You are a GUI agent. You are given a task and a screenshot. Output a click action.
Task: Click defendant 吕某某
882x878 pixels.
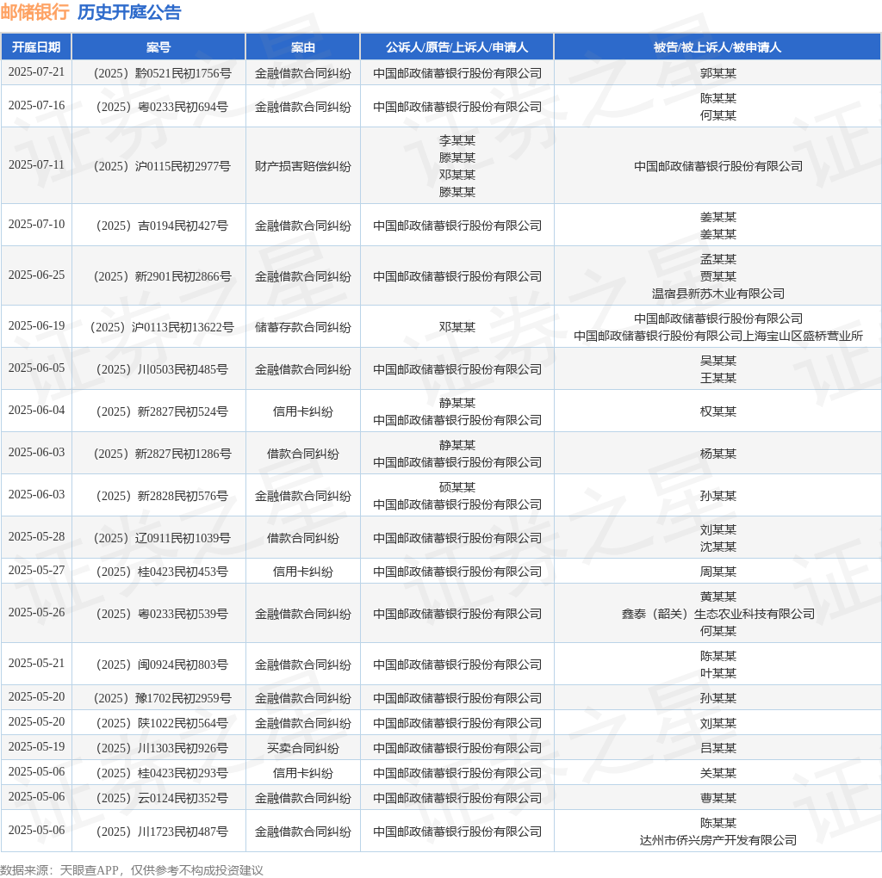click(x=717, y=748)
